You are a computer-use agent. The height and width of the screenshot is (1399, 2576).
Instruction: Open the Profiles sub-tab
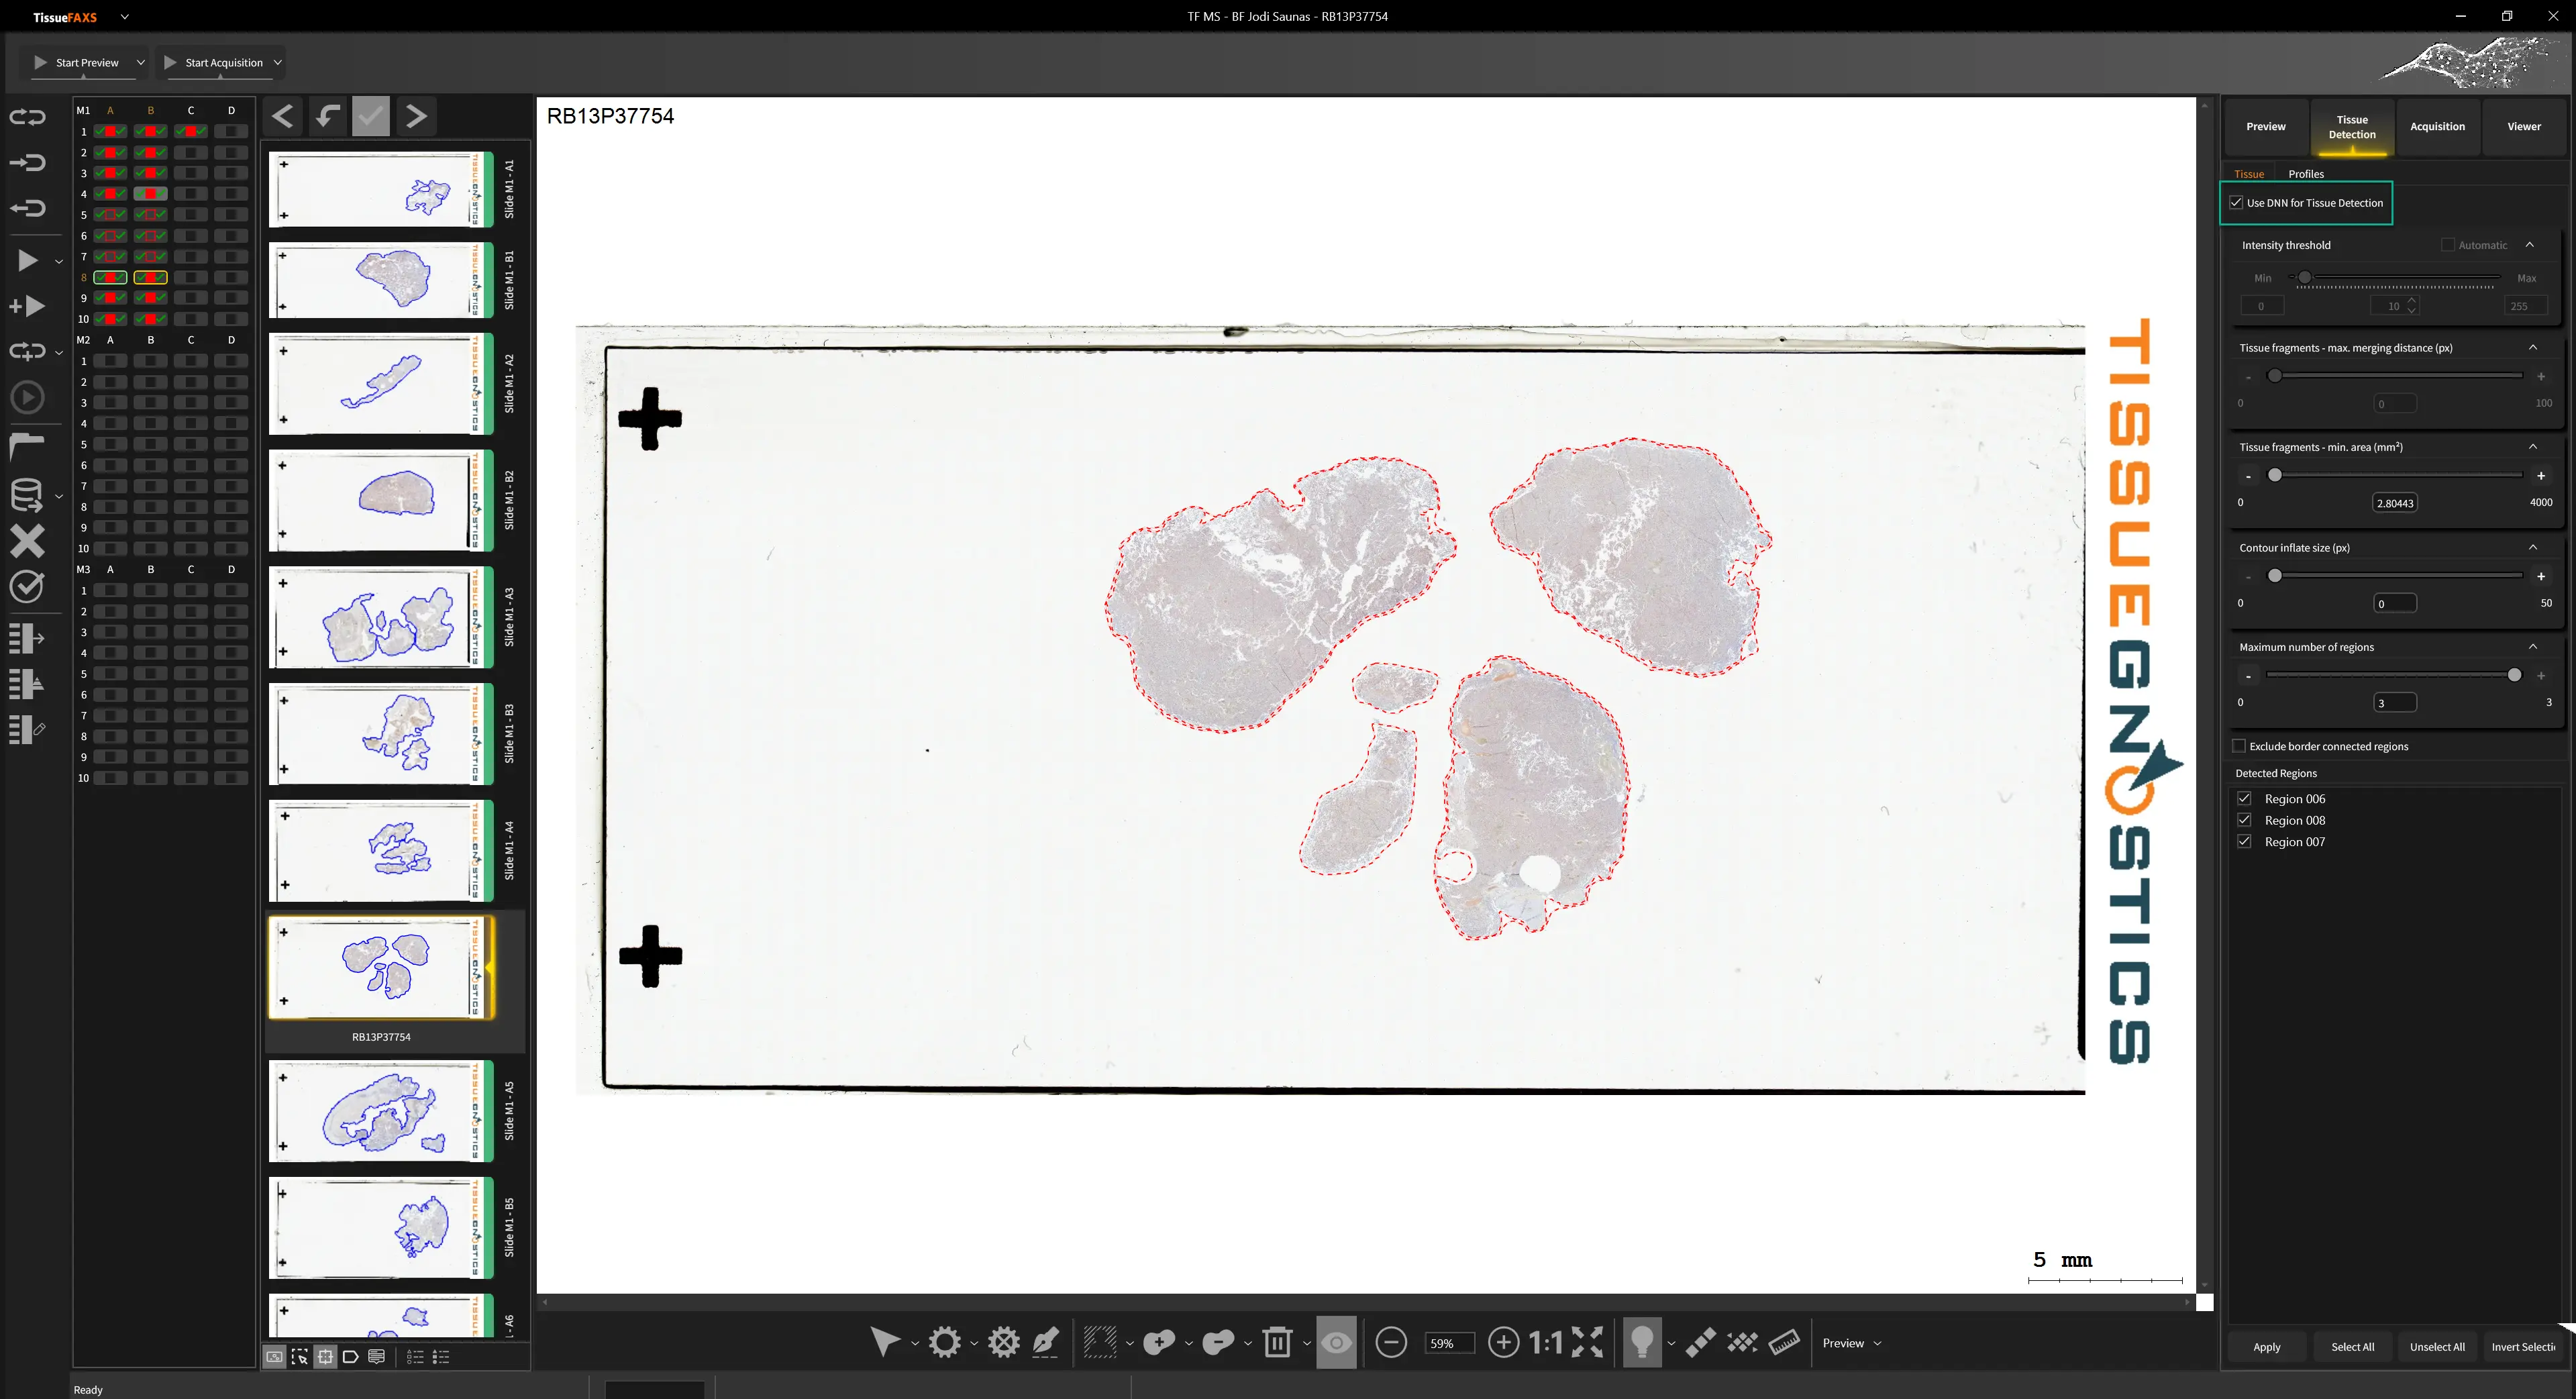click(2305, 174)
